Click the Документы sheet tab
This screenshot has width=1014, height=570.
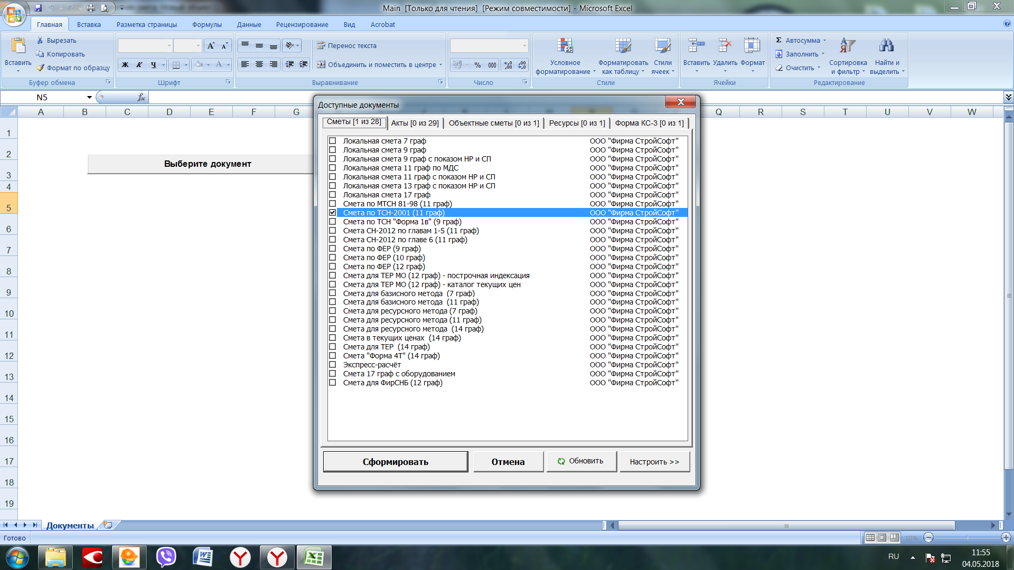[x=70, y=526]
